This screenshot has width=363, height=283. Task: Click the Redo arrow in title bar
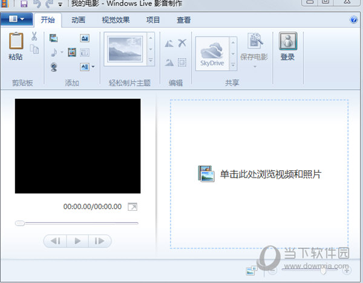coord(50,4)
